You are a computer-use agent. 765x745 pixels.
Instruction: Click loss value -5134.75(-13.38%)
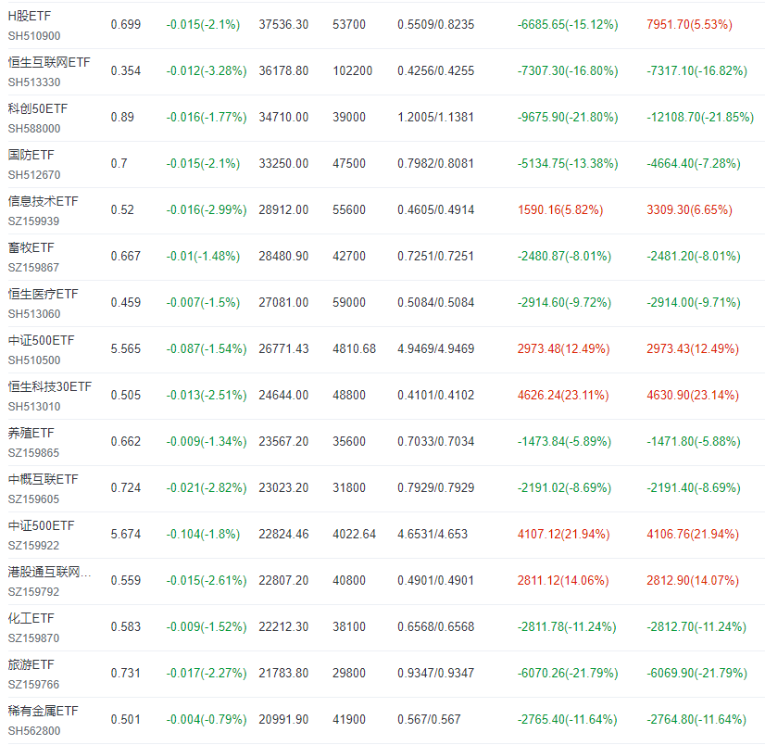point(568,164)
